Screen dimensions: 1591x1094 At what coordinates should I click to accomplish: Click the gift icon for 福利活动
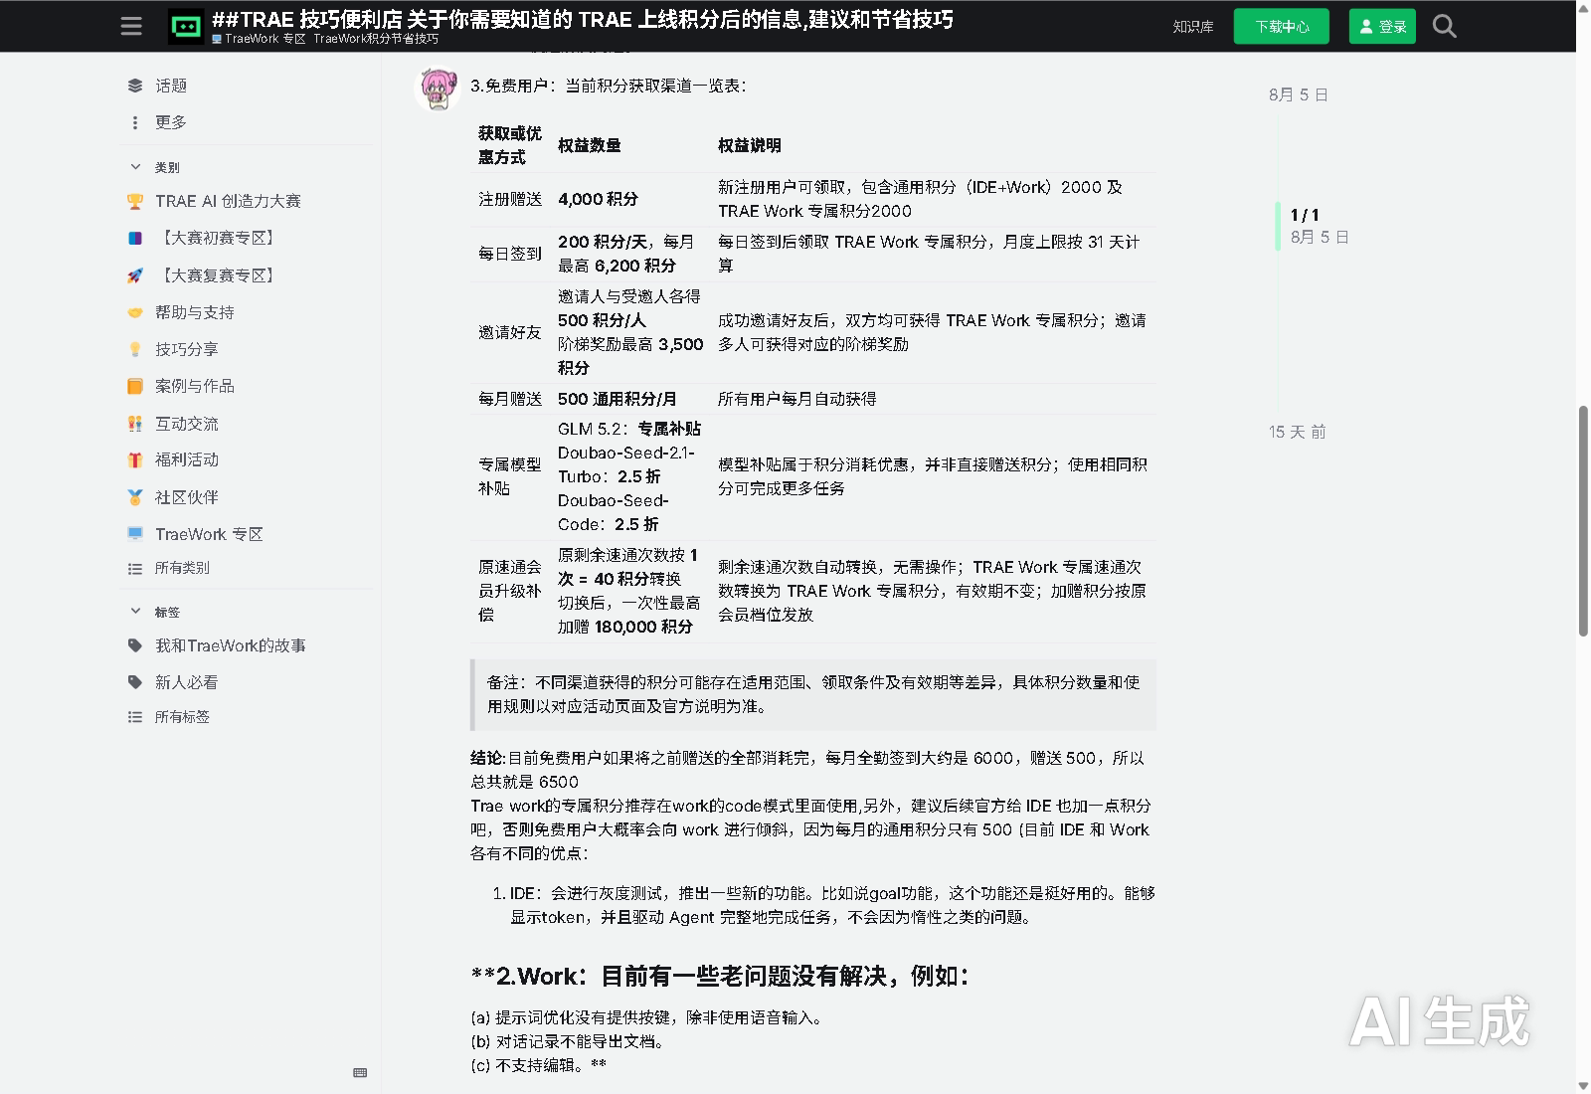tap(135, 459)
